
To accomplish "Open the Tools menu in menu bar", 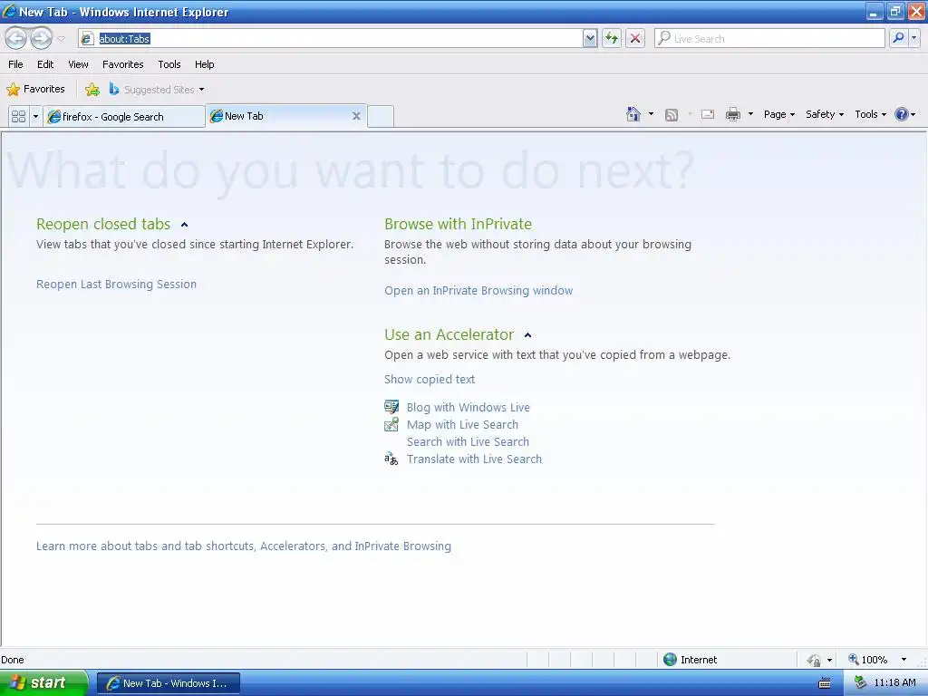I will coord(169,64).
